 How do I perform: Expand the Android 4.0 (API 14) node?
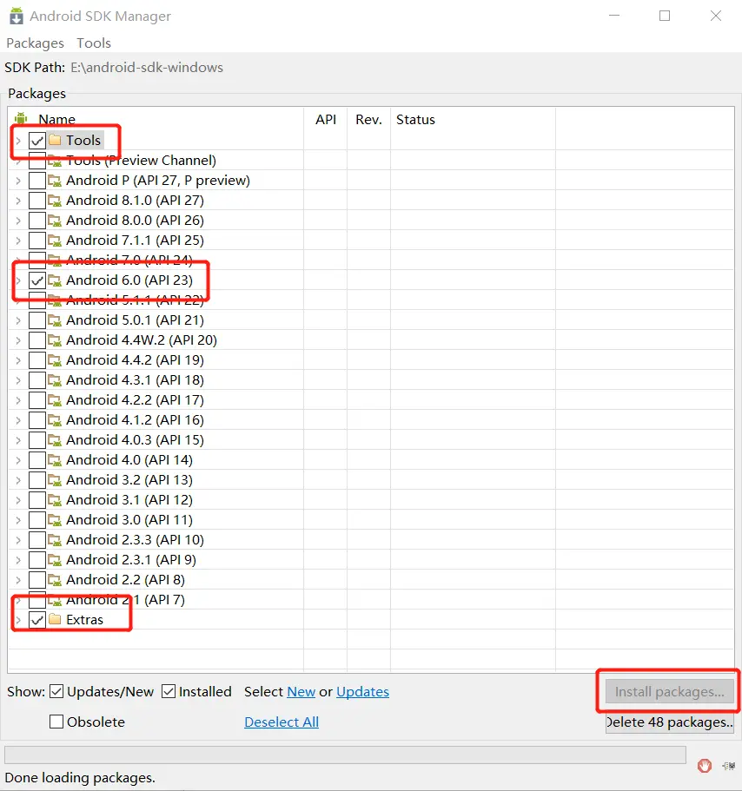[x=18, y=460]
